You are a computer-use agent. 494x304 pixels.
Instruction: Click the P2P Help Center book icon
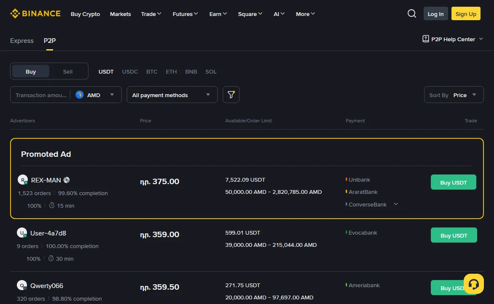pyautogui.click(x=426, y=39)
